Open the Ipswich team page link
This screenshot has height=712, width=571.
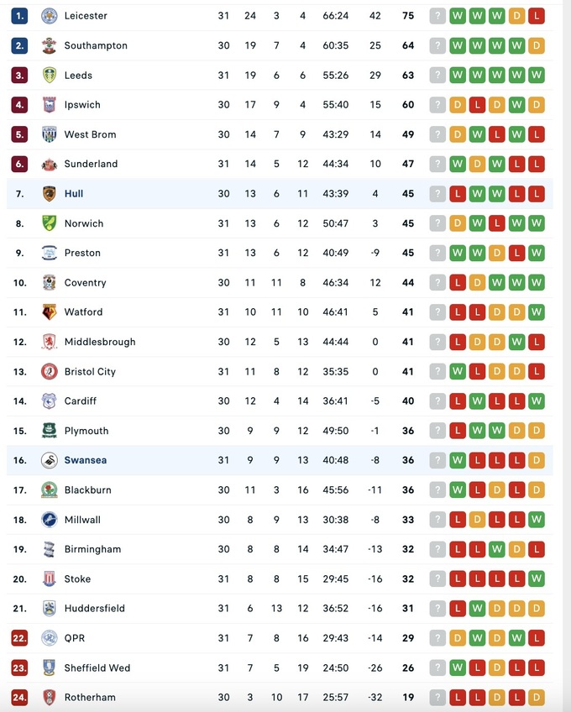pos(82,105)
